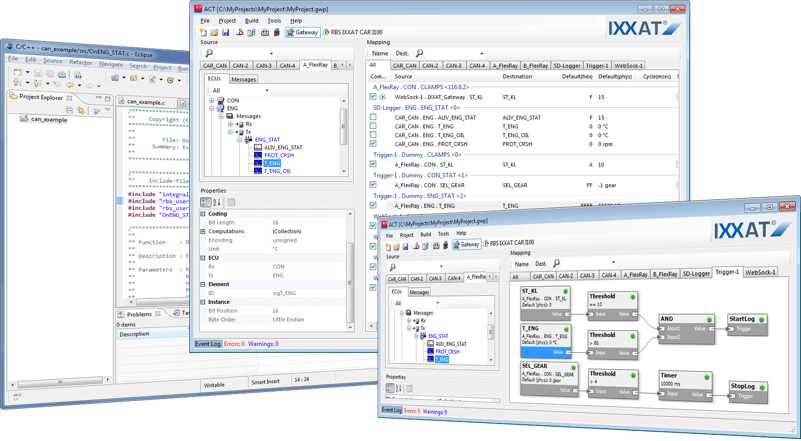Open Eclipse Refactor menu
This screenshot has width=801, height=441.
(80, 62)
